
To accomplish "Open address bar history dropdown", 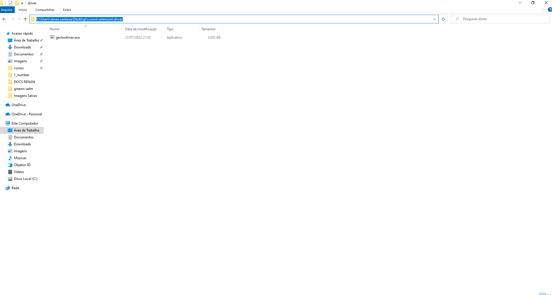I will point(434,19).
